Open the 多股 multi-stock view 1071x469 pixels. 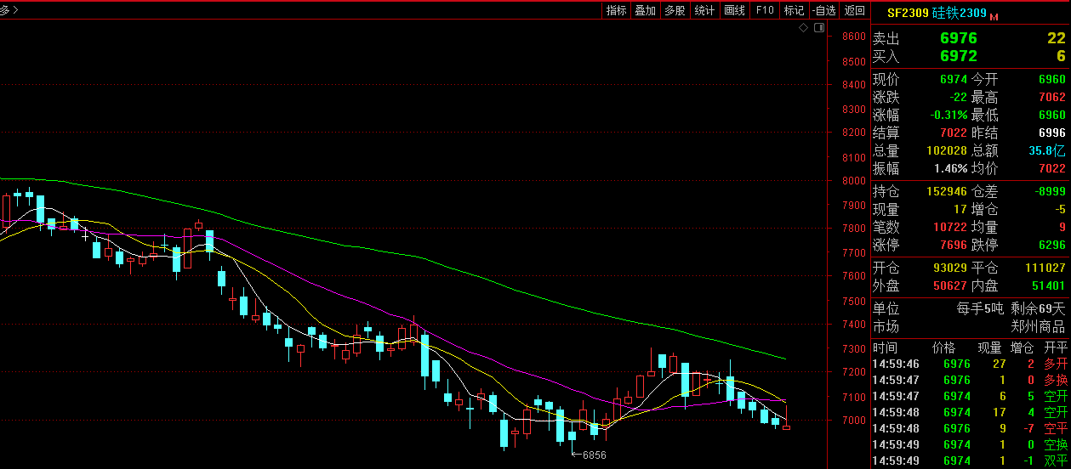(675, 10)
